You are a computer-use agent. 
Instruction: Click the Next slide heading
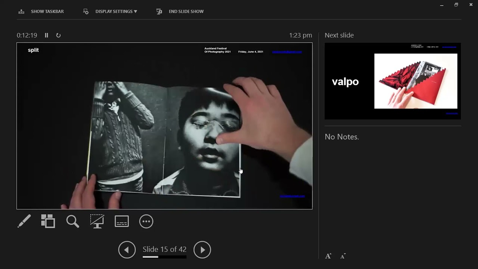[x=339, y=35]
